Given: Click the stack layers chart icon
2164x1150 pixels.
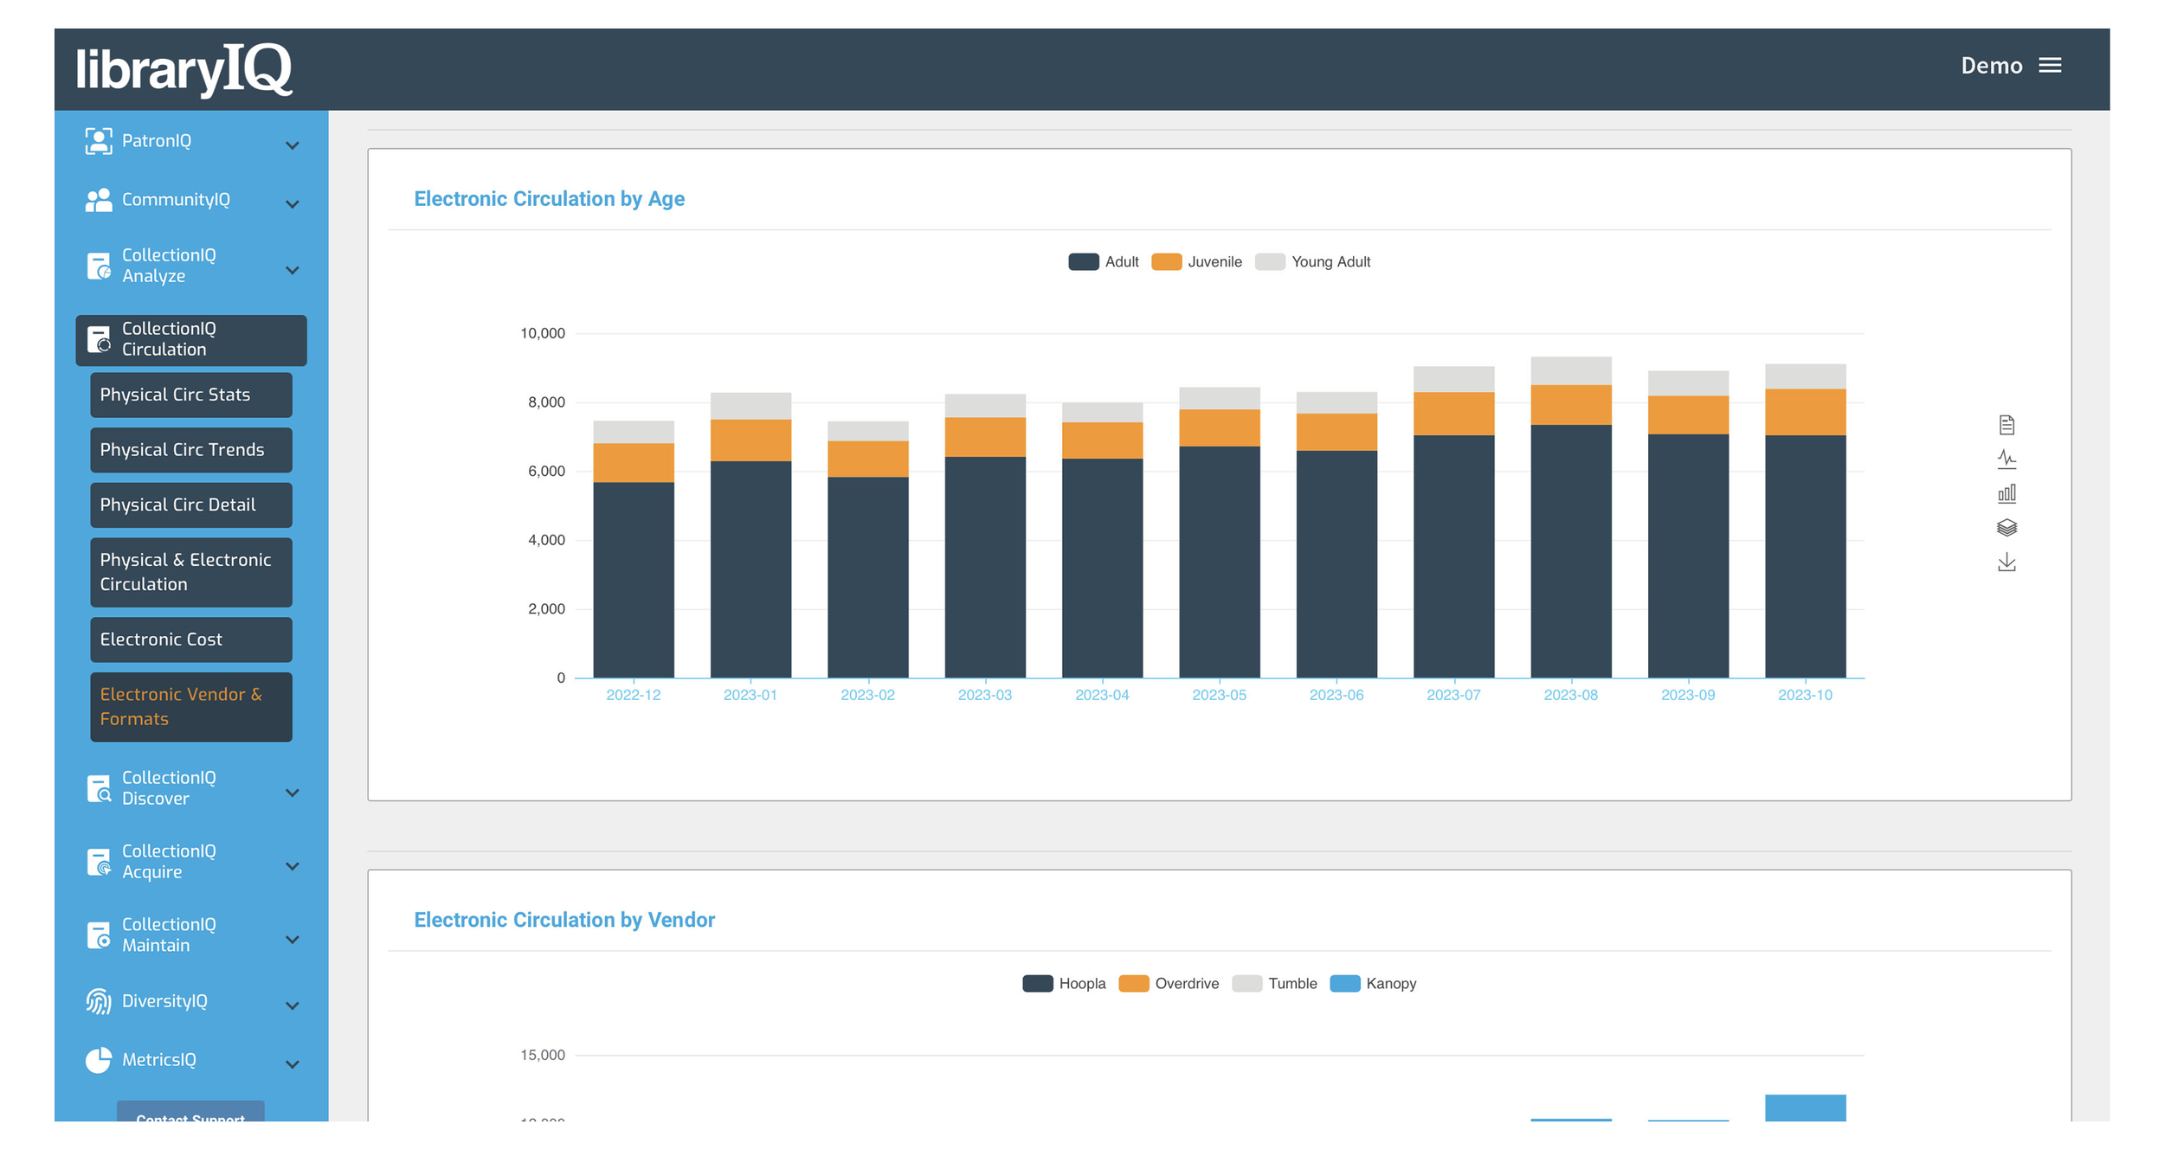Looking at the screenshot, I should [2006, 528].
